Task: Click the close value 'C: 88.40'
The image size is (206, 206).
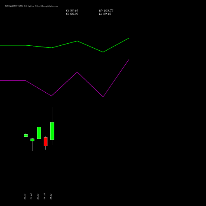Action: click(72, 11)
